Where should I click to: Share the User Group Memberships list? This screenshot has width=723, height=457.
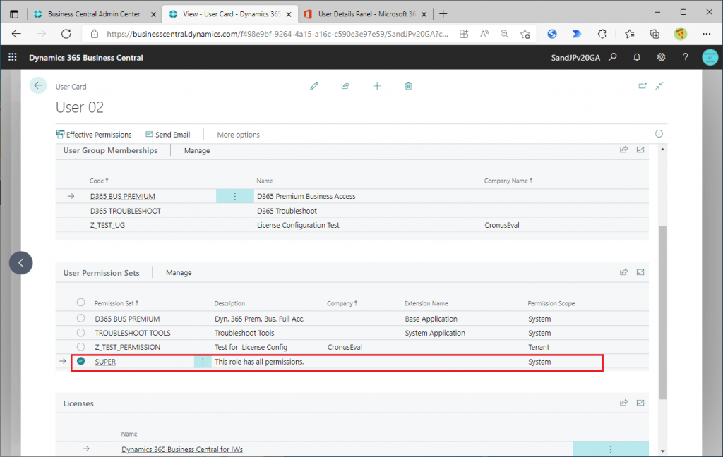coord(624,150)
